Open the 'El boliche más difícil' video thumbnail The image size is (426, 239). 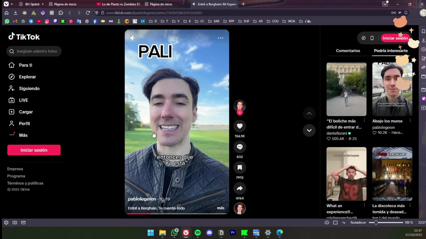pyautogui.click(x=346, y=89)
